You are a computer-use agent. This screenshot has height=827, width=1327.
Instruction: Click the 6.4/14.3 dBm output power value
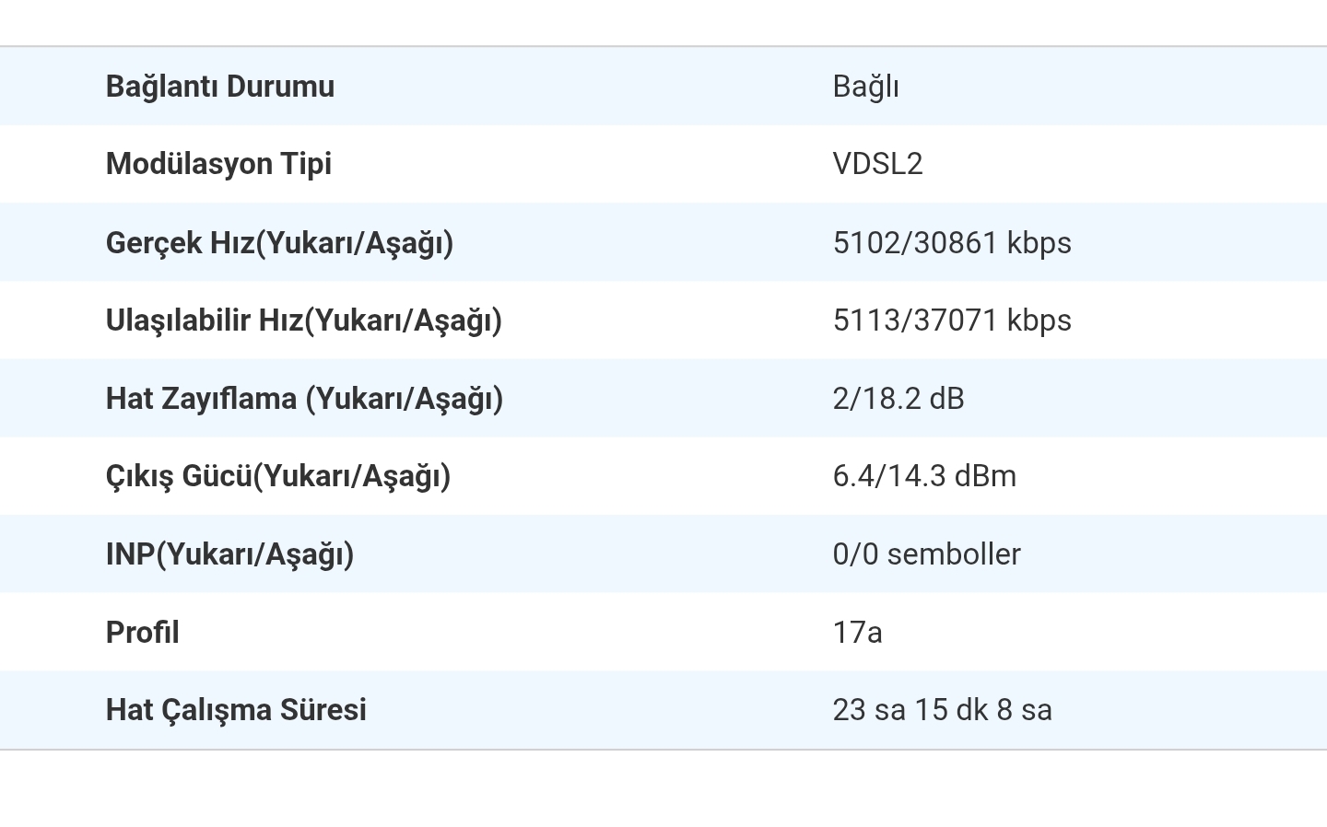[924, 476]
